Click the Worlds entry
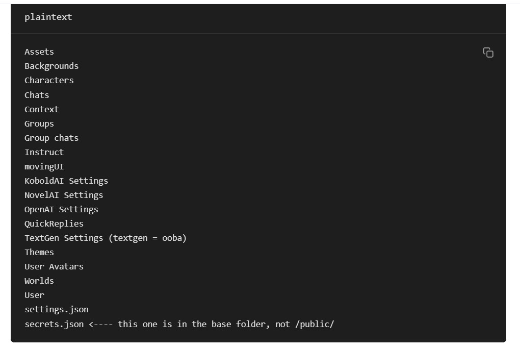The height and width of the screenshot is (348, 520). [39, 281]
